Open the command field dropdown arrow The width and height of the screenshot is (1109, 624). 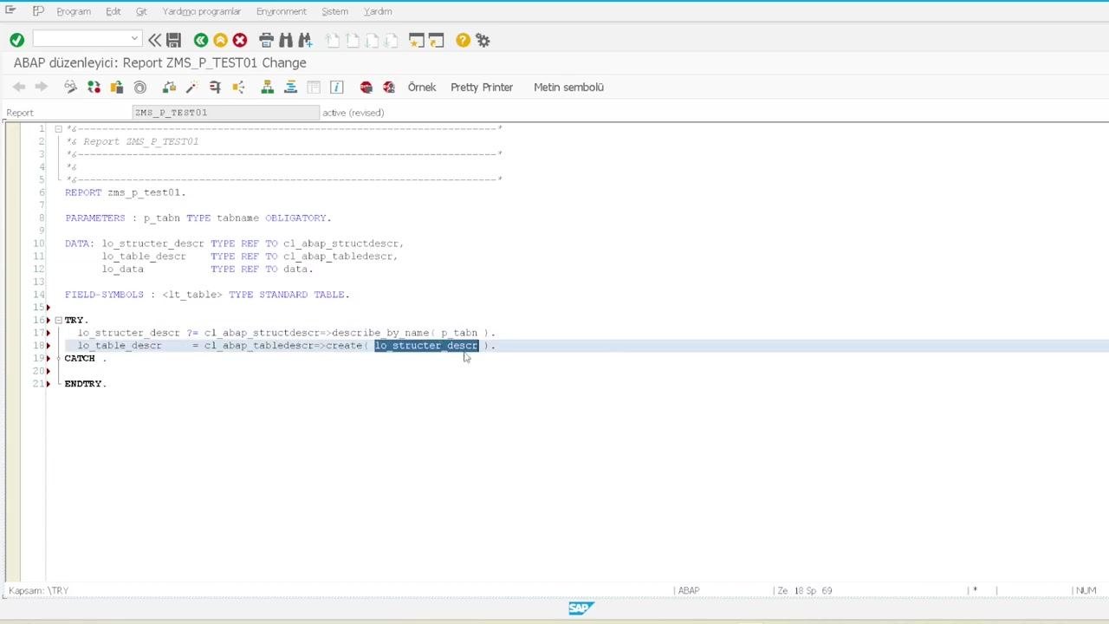coord(134,38)
